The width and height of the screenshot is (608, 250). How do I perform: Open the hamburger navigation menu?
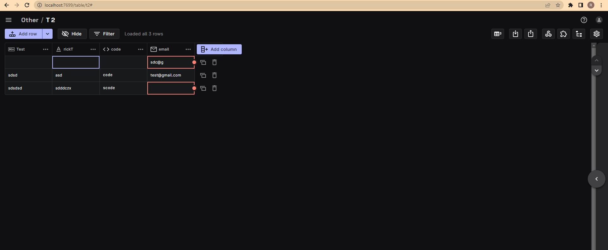coord(9,20)
